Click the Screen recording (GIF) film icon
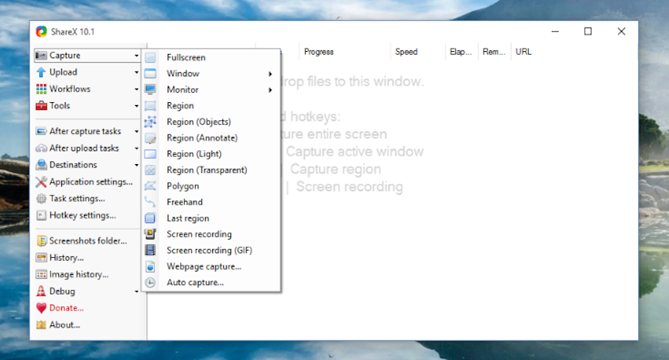Viewport: 669px width, 360px height. click(x=150, y=251)
